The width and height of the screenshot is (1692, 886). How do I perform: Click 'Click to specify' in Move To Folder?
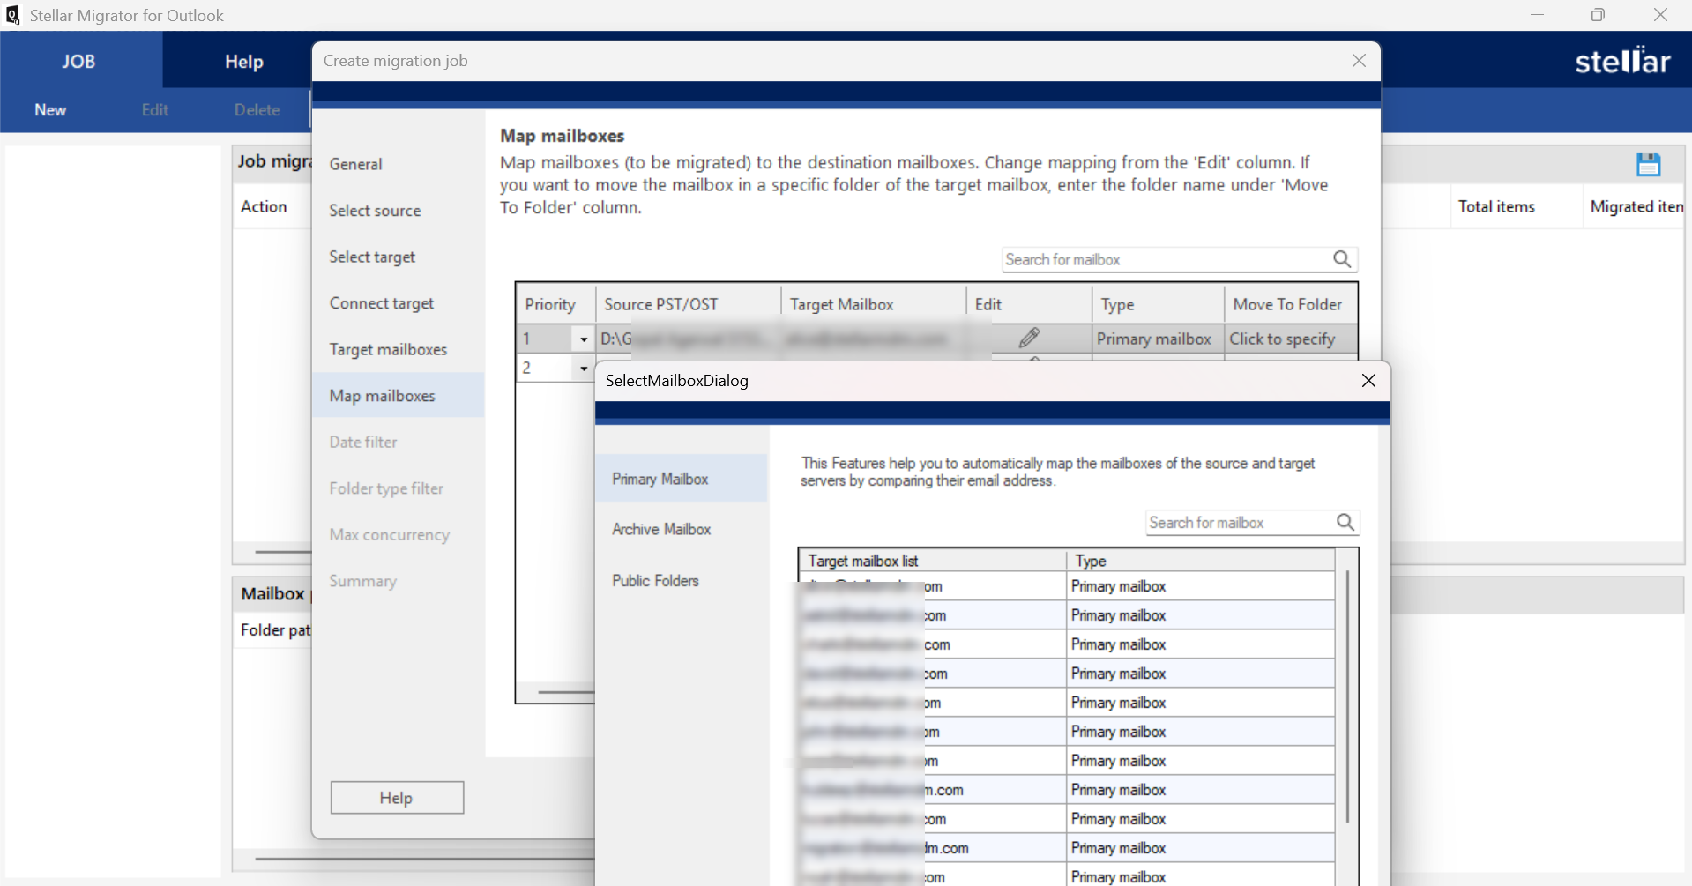click(x=1282, y=339)
